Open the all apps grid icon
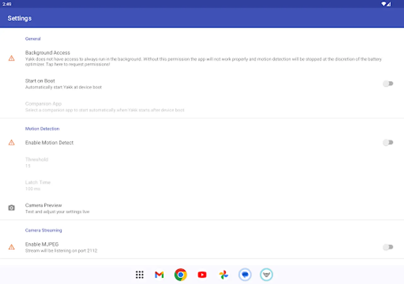The height and width of the screenshot is (284, 404). (139, 275)
